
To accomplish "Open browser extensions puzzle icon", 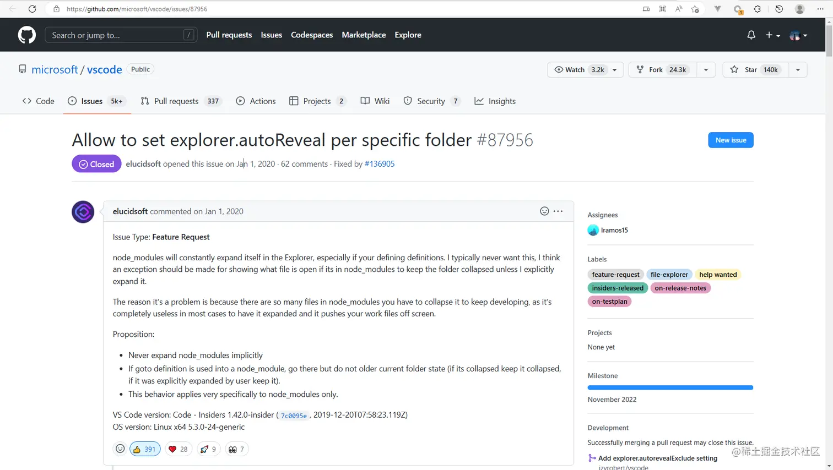I will click(x=758, y=9).
